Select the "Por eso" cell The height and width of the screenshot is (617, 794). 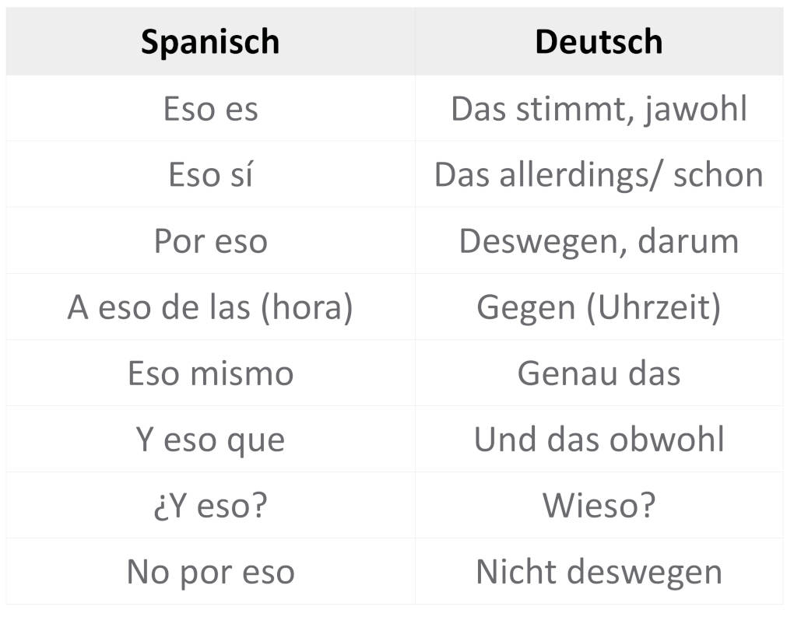pos(210,241)
